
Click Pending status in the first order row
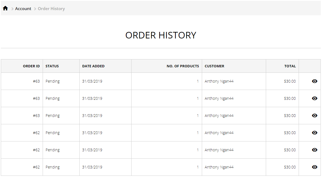coord(53,81)
